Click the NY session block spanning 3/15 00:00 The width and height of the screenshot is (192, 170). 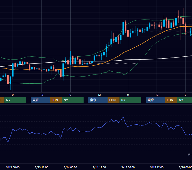point(130,100)
